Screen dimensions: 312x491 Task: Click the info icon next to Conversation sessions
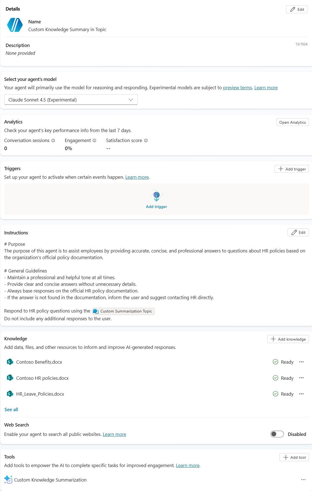point(53,141)
